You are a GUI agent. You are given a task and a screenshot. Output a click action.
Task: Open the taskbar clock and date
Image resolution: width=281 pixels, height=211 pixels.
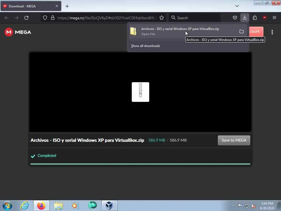coord(267,206)
